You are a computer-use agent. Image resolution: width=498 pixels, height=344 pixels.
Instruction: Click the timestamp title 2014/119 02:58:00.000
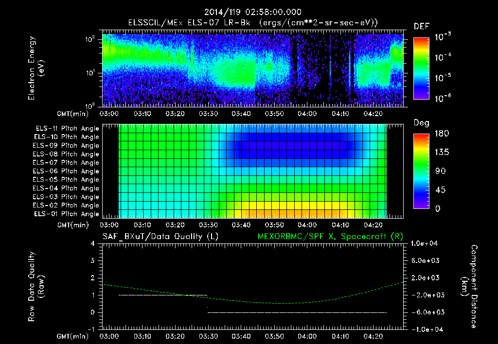252,12
